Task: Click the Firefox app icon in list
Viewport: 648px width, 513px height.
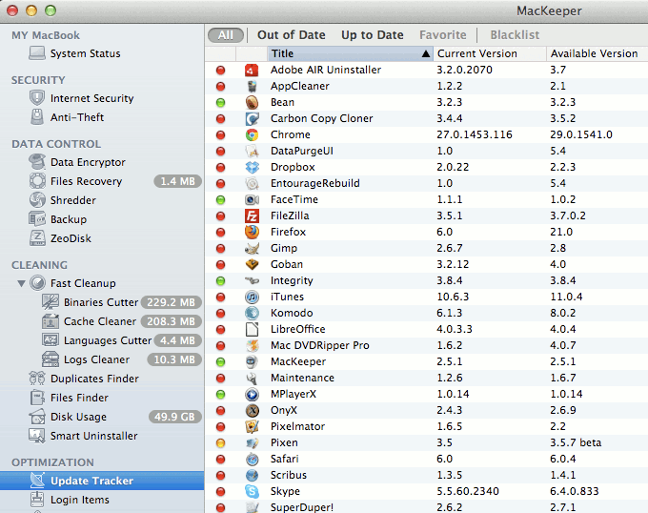Action: (252, 232)
